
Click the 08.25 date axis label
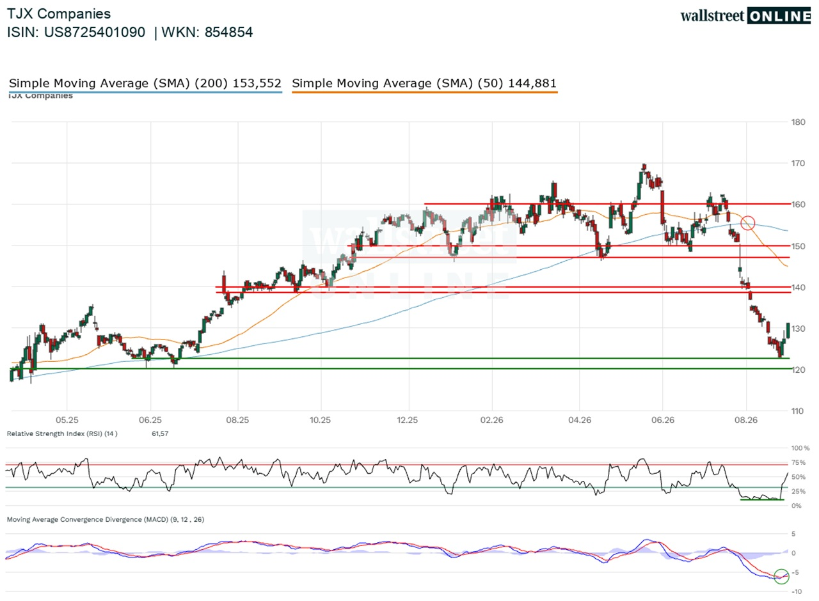click(x=237, y=420)
